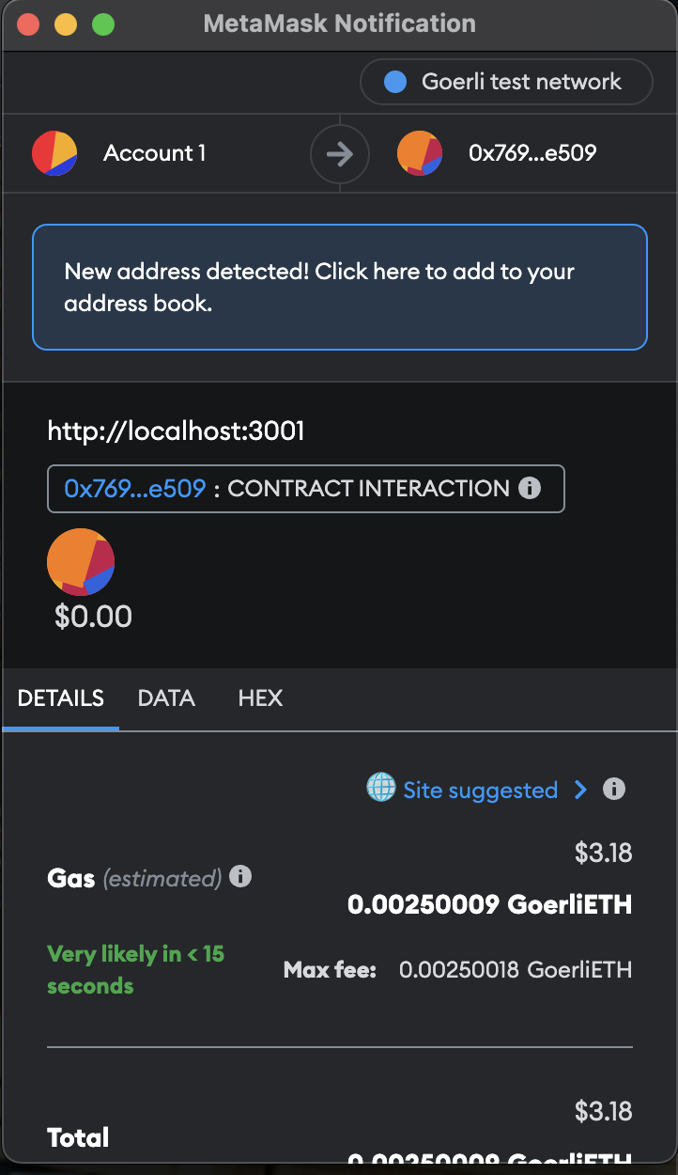Select the DETAILS tab
The image size is (678, 1175).
[61, 698]
